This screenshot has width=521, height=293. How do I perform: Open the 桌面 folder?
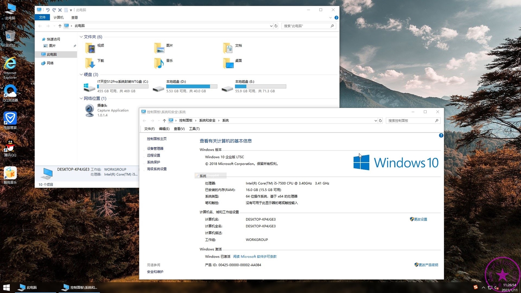[233, 63]
